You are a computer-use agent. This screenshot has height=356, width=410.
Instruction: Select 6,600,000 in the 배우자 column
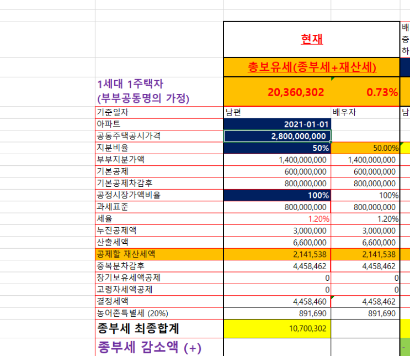365,242
